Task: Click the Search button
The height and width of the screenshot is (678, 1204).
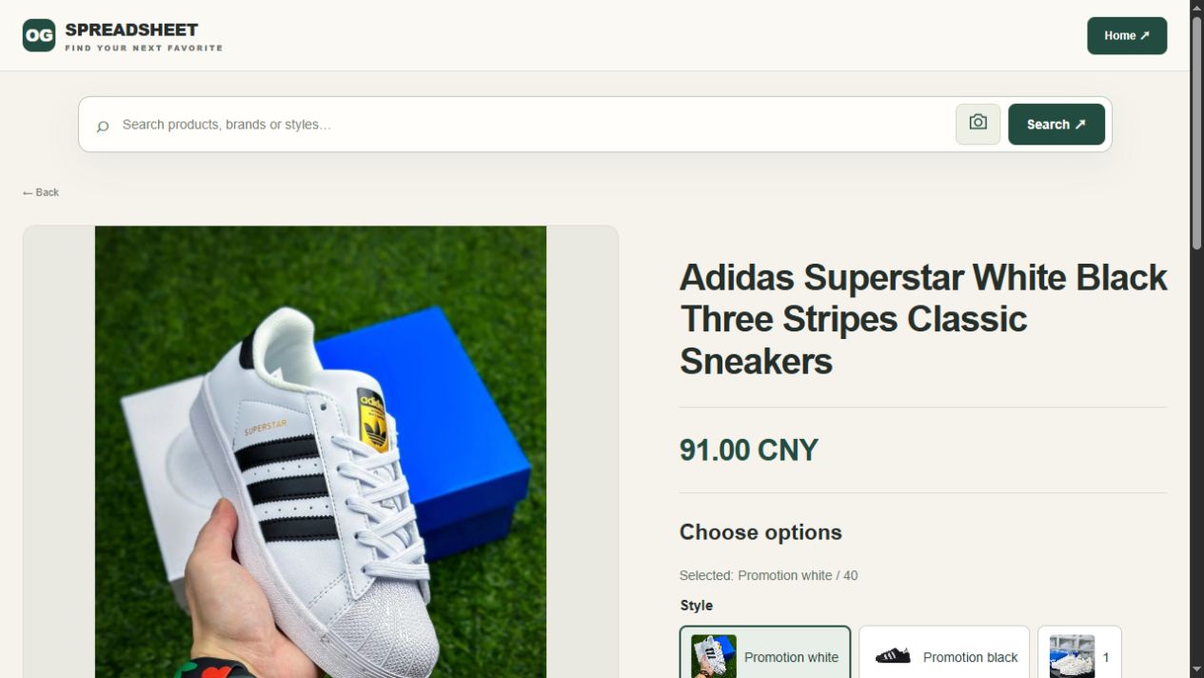Action: coord(1056,124)
